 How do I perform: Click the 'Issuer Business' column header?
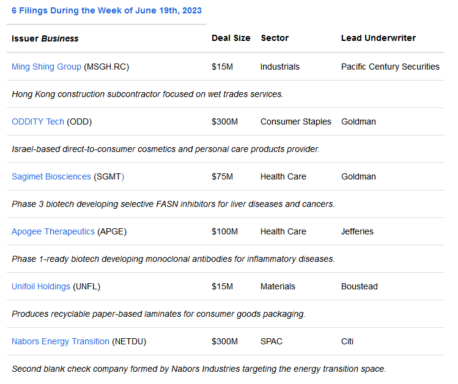pos(45,38)
